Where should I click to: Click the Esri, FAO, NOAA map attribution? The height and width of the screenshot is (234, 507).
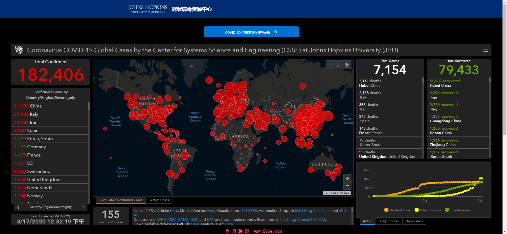point(337,193)
